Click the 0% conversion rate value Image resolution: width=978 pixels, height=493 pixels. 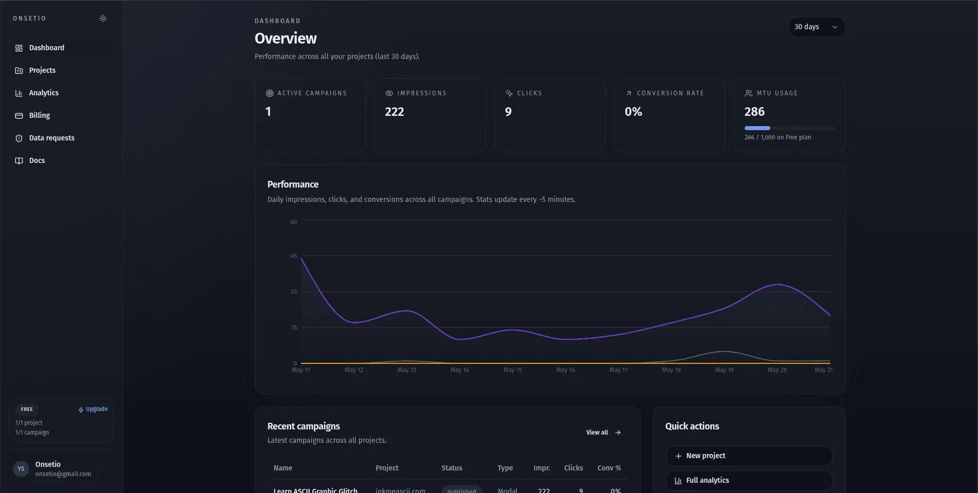pyautogui.click(x=633, y=112)
